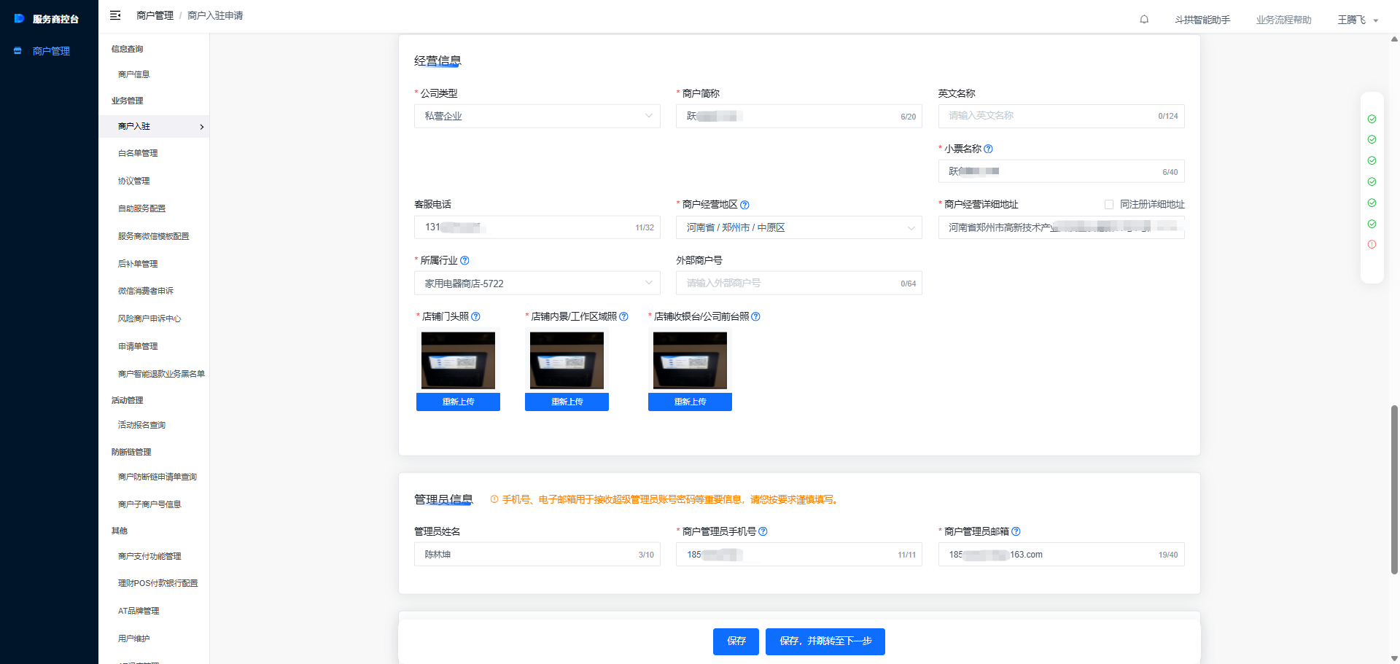
Task: Preview the 店铺内景/工作区域照 thumbnail
Action: point(567,360)
